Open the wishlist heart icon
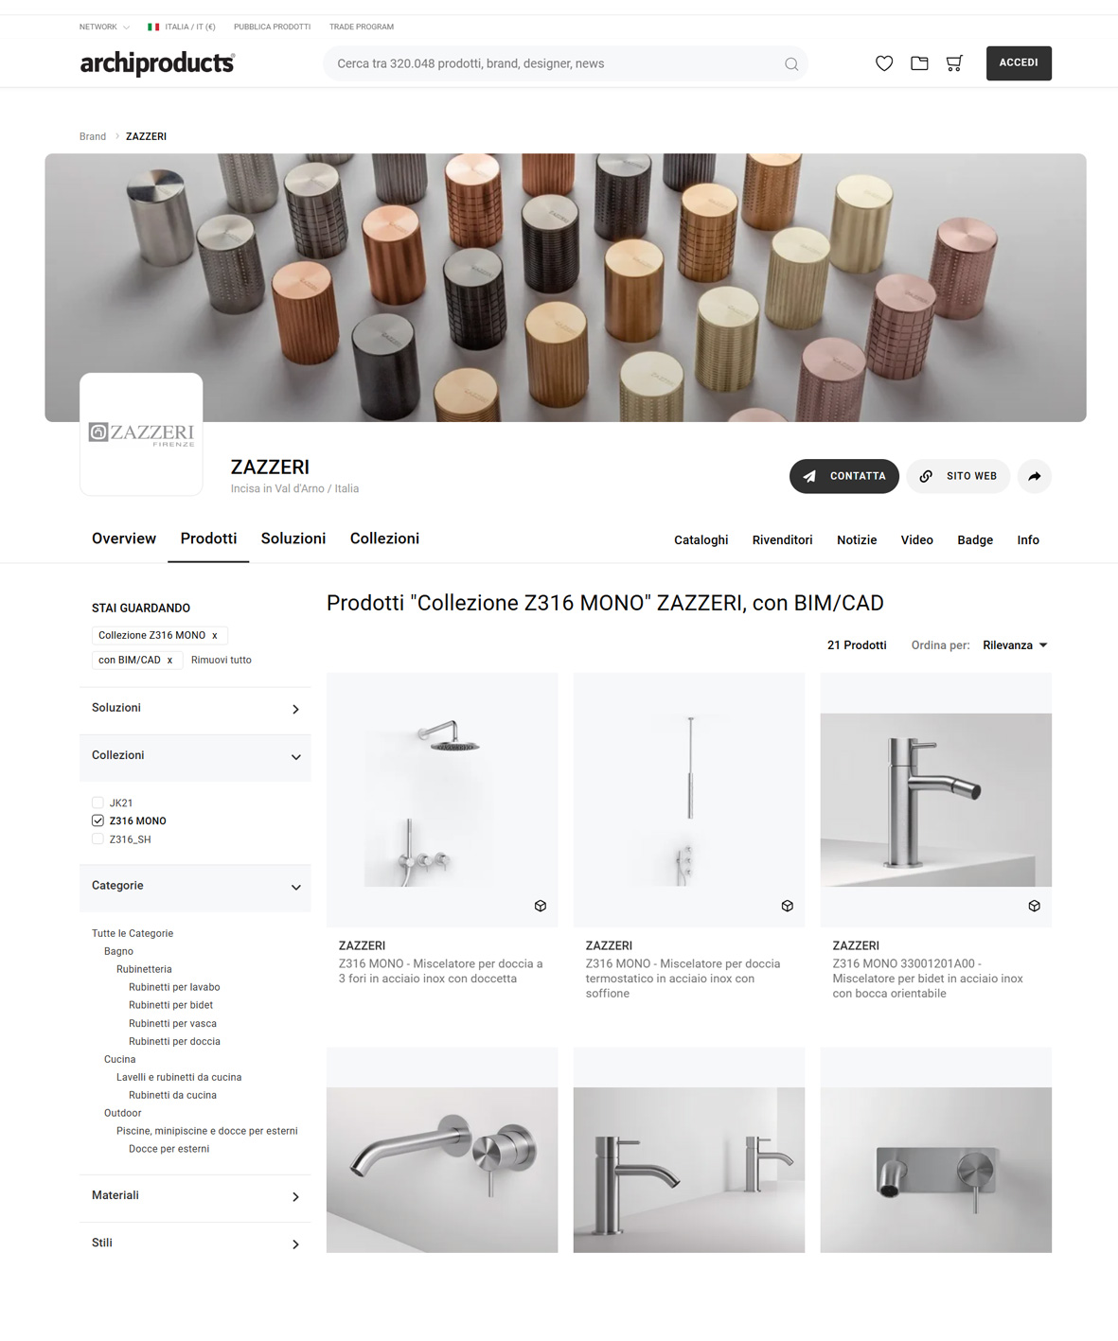Viewport: 1118px width, 1341px height. (x=883, y=63)
